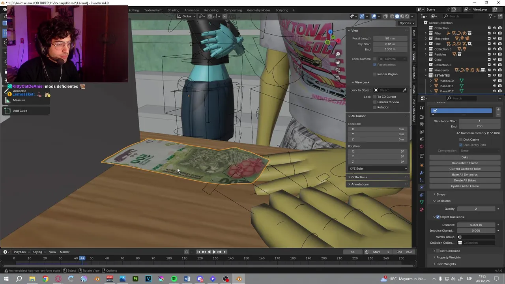Open the XYZ Euler rotation mode dropdown

click(x=378, y=168)
